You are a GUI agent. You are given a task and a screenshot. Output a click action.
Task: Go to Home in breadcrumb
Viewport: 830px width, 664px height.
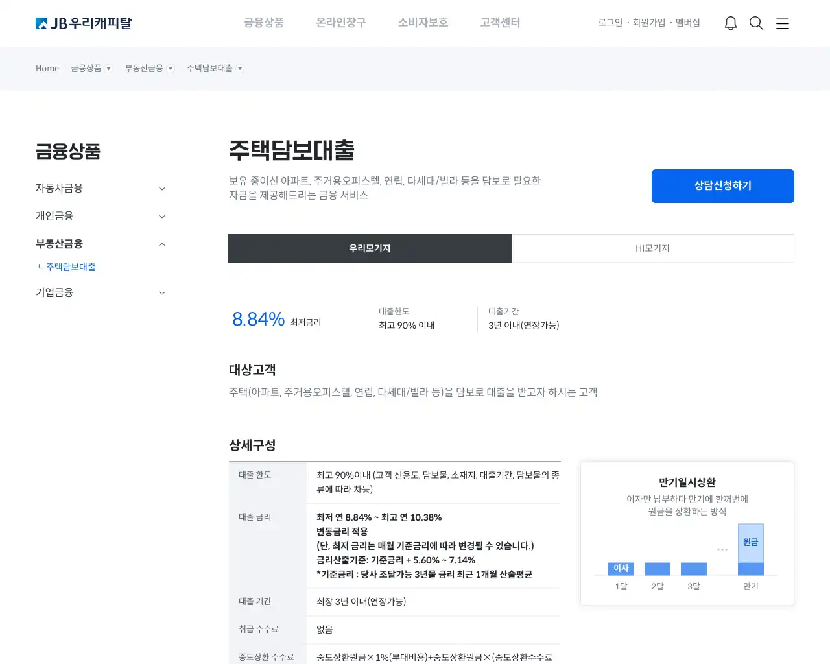(47, 68)
